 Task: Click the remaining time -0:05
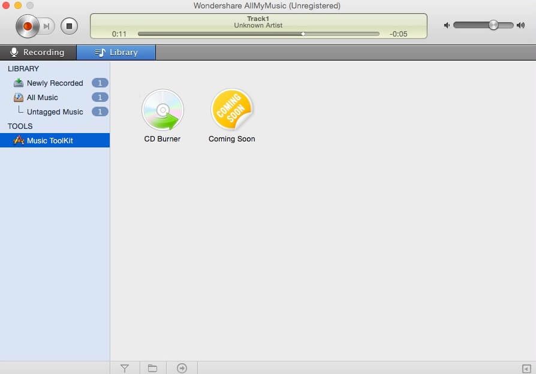point(398,34)
